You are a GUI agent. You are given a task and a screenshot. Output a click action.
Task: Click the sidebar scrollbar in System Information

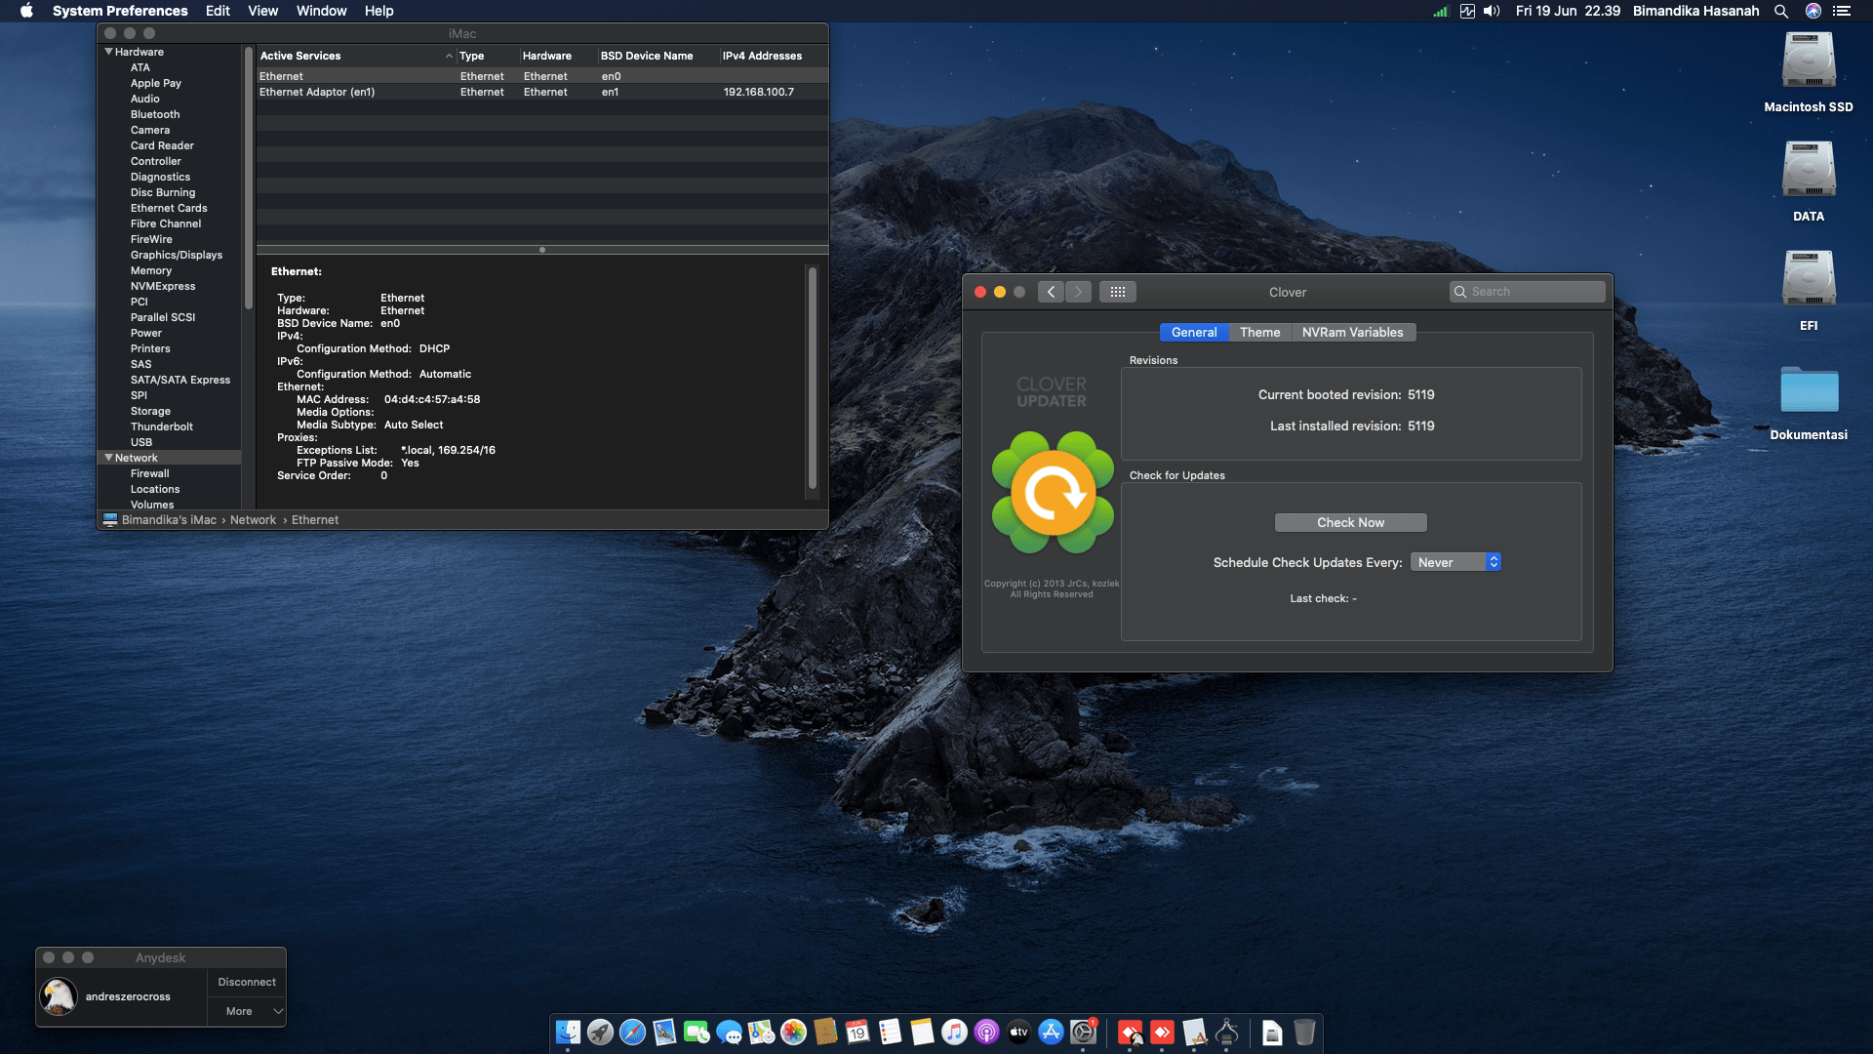(x=249, y=178)
